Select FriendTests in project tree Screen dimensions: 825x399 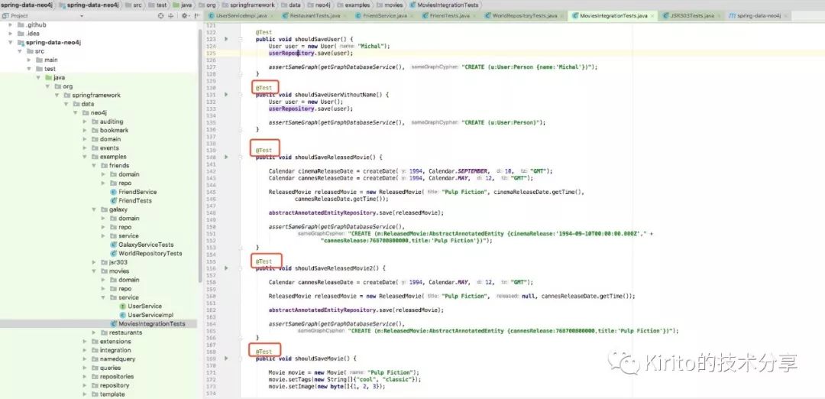pyautogui.click(x=134, y=200)
